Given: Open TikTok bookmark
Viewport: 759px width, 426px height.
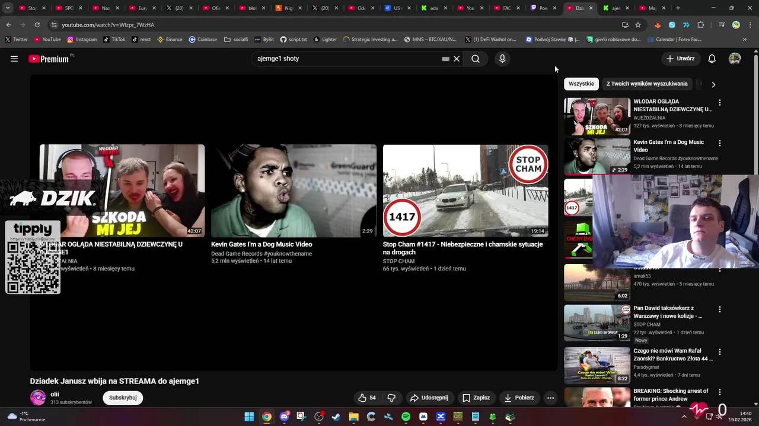Looking at the screenshot, I should click(114, 40).
